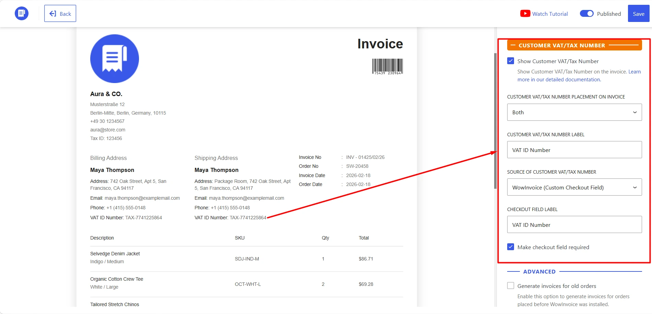Click the Billing Address heading
Image resolution: width=652 pixels, height=314 pixels.
pos(108,158)
